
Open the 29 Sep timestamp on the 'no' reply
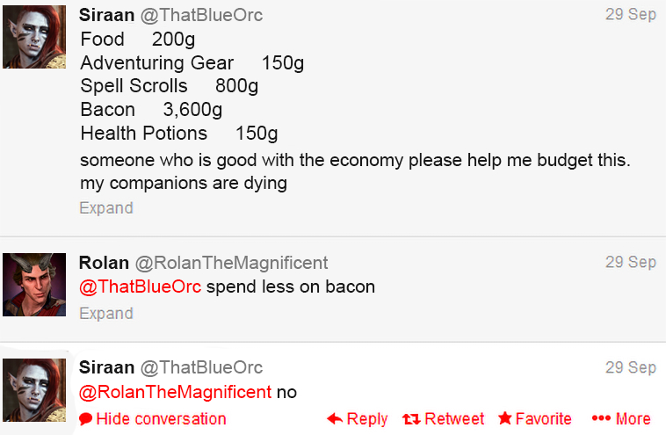tap(630, 367)
